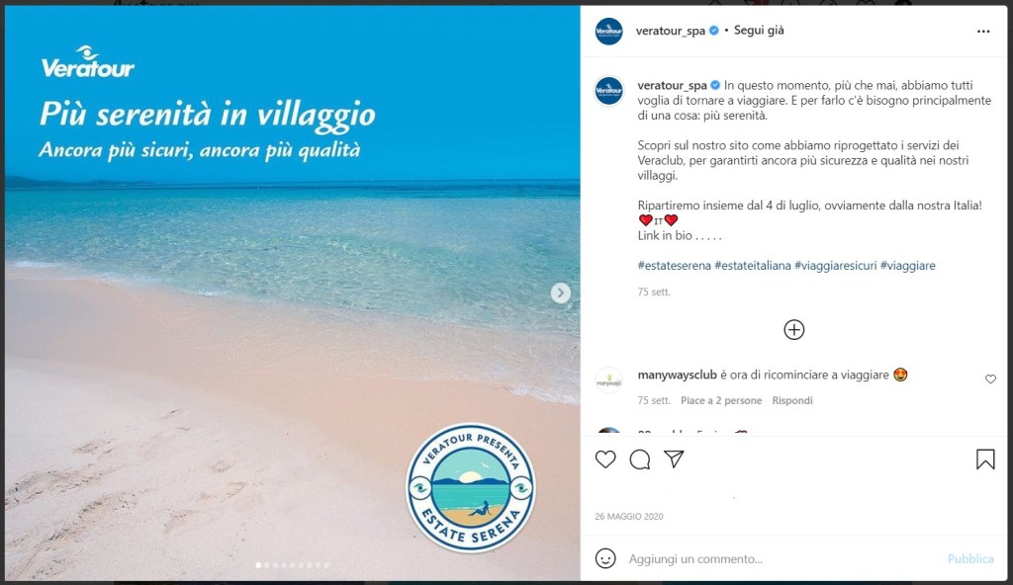This screenshot has width=1013, height=585.
Task: Like the manywaysclub comment heart
Action: tap(990, 379)
